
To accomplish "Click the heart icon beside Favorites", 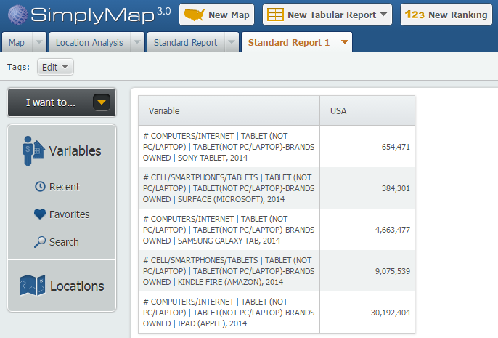I will point(40,214).
